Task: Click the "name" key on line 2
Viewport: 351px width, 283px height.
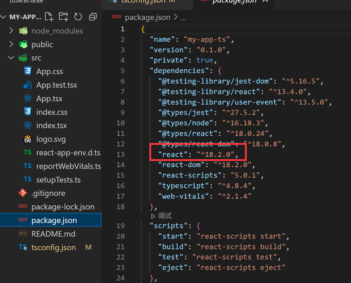Action: (162, 39)
